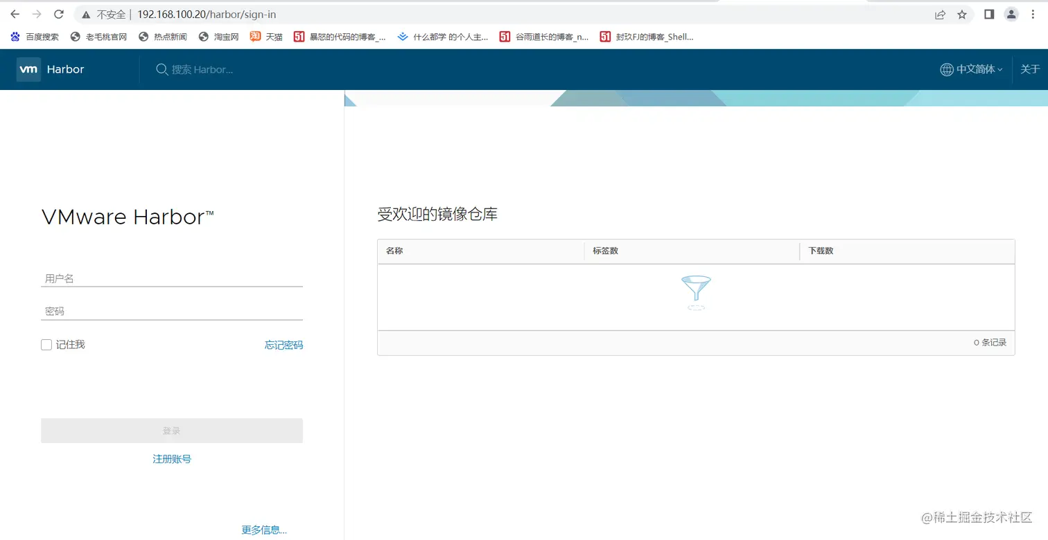Bookmark this page with star icon

962,15
